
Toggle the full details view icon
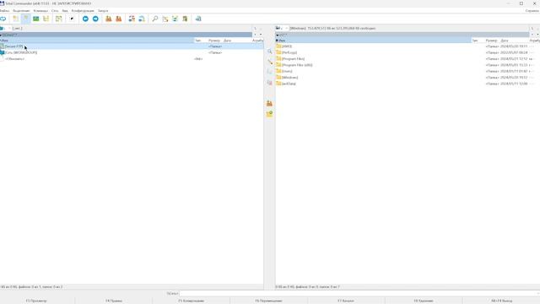point(26,19)
